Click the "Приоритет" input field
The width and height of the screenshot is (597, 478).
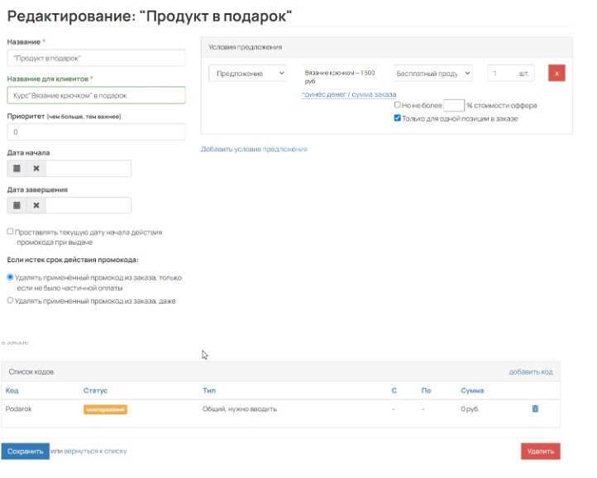tap(96, 132)
